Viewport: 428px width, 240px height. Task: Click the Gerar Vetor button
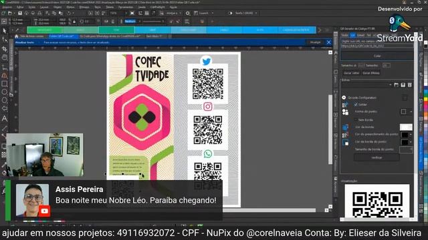coord(351,73)
